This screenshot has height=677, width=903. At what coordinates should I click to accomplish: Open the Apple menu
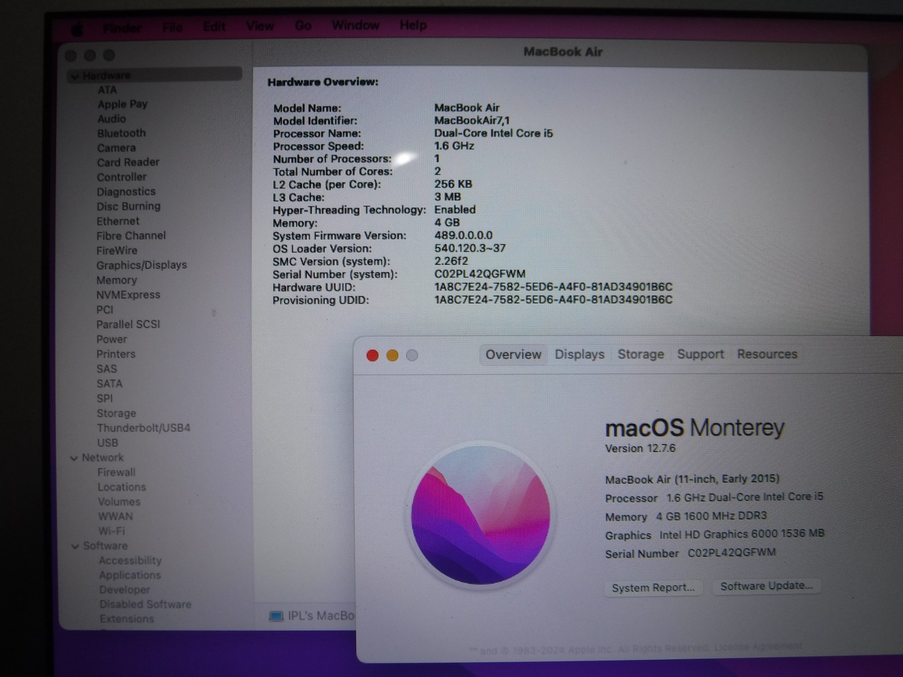coord(77,28)
